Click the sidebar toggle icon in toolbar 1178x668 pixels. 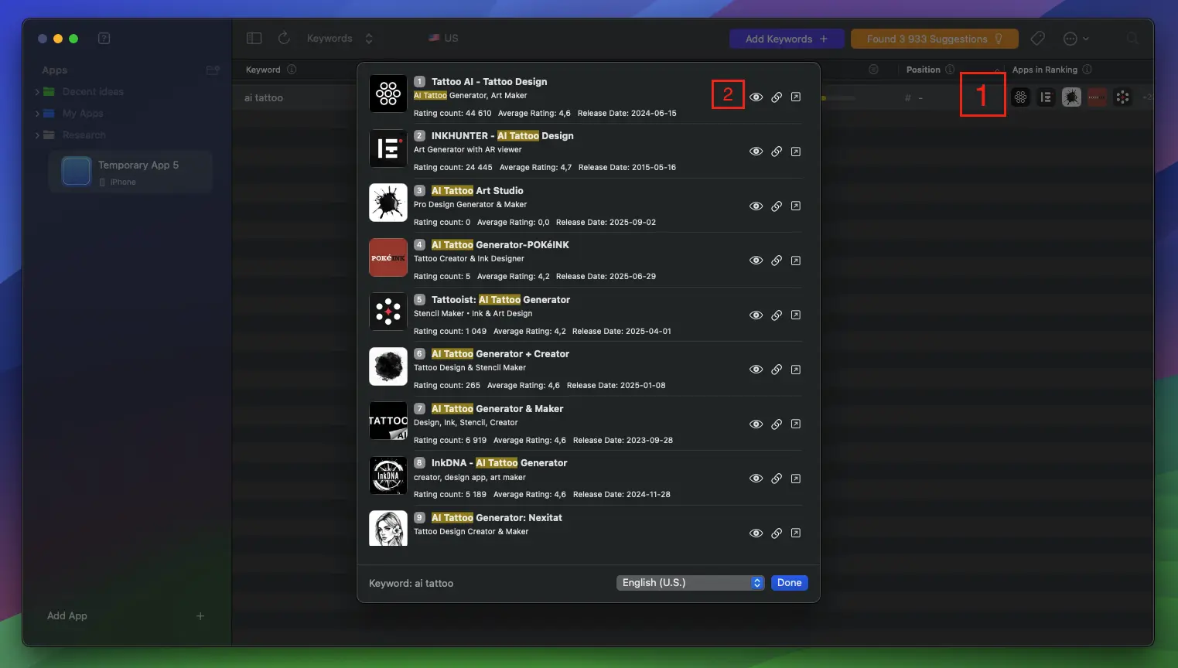click(x=254, y=39)
